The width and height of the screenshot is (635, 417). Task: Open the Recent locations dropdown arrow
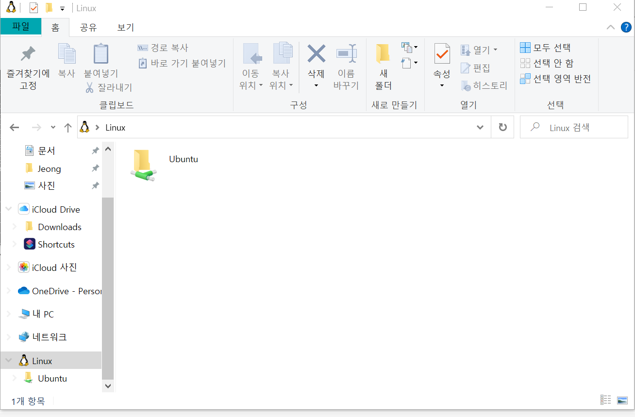point(53,128)
